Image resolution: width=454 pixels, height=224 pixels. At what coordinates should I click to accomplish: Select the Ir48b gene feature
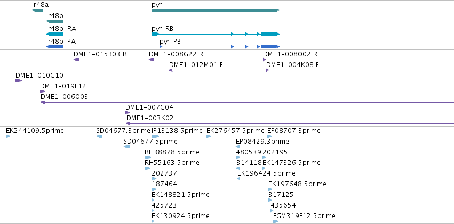tap(54, 21)
